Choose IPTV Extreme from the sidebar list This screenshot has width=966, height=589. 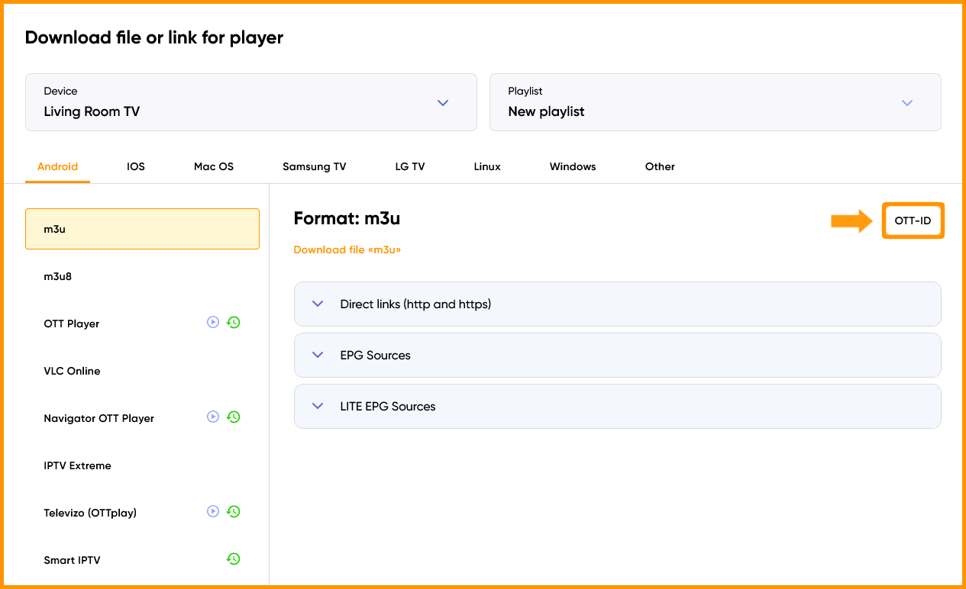142,465
